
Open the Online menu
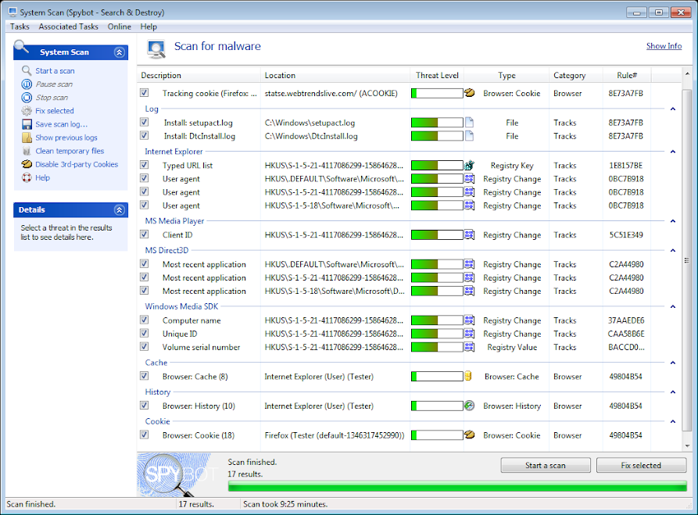(x=120, y=27)
